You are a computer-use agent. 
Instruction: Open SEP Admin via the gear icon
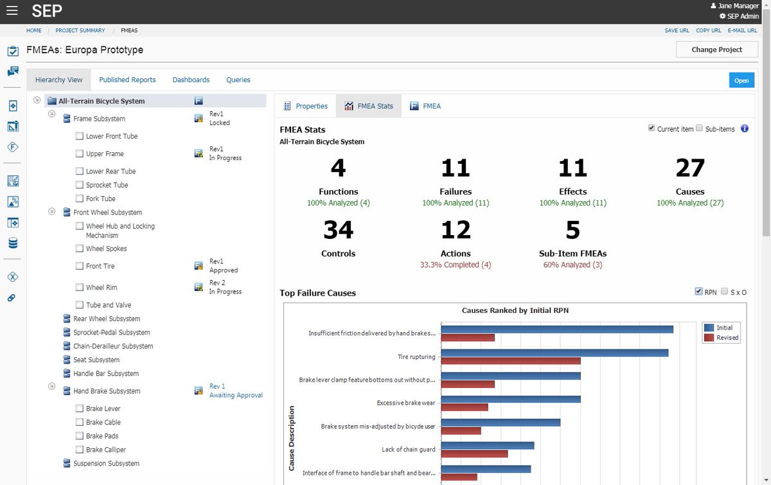[x=722, y=16]
